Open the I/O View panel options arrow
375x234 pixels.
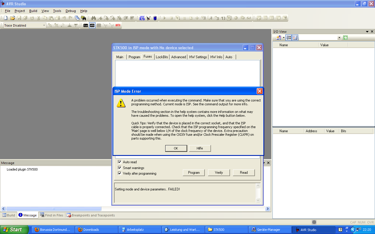pos(367,32)
